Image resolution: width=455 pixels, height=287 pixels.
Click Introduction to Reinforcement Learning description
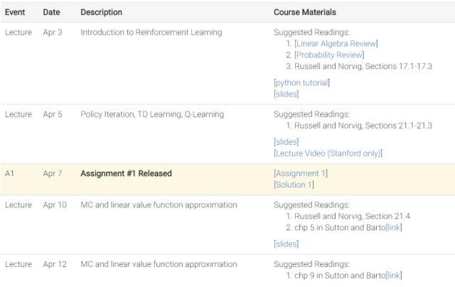pyautogui.click(x=151, y=32)
